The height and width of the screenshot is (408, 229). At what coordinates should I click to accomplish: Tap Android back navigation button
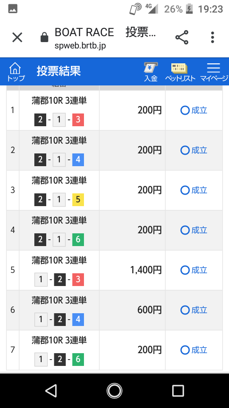[x=51, y=391]
